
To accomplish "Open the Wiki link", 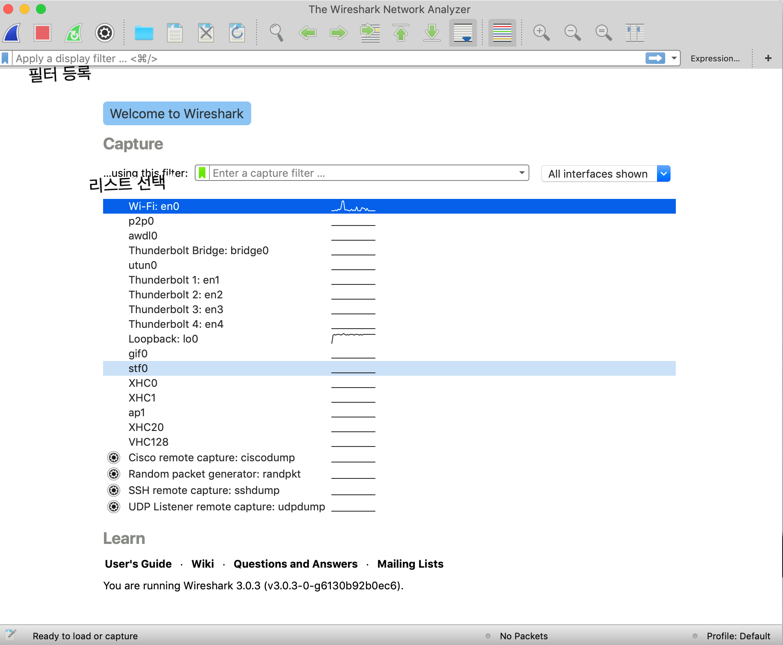I will (202, 564).
